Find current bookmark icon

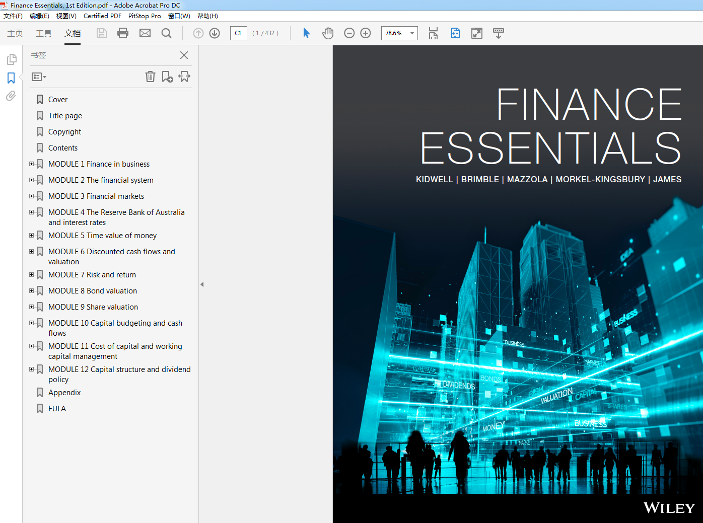pos(184,77)
